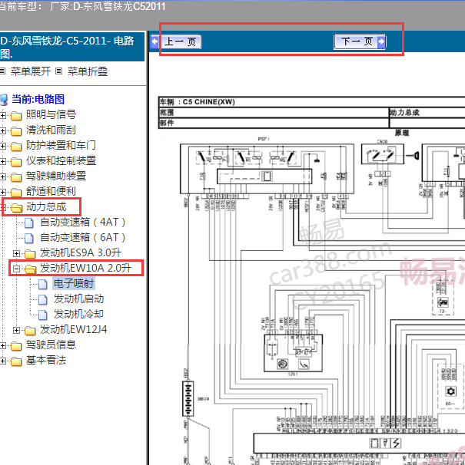
Task: Expand the 仪表和控制装置 folder
Action: pos(2,162)
